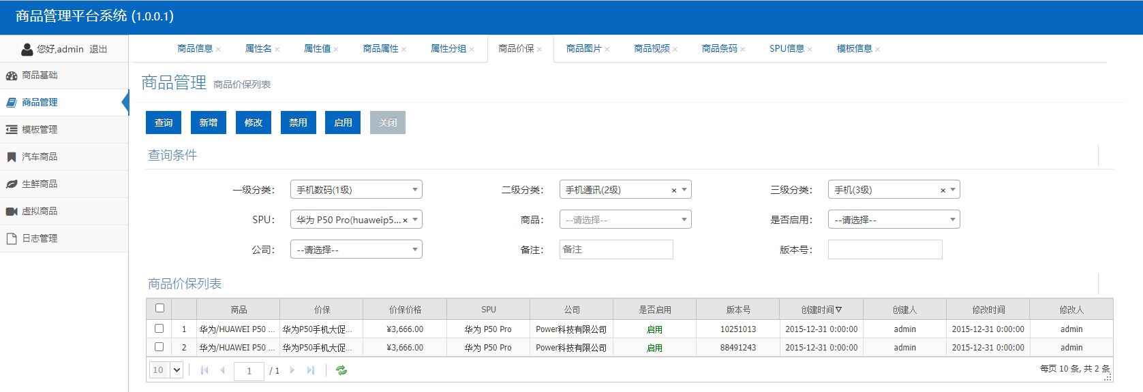Viewport: 1143px width, 392px height.
Task: Click the 模板管理 list icon
Action: (x=12, y=129)
